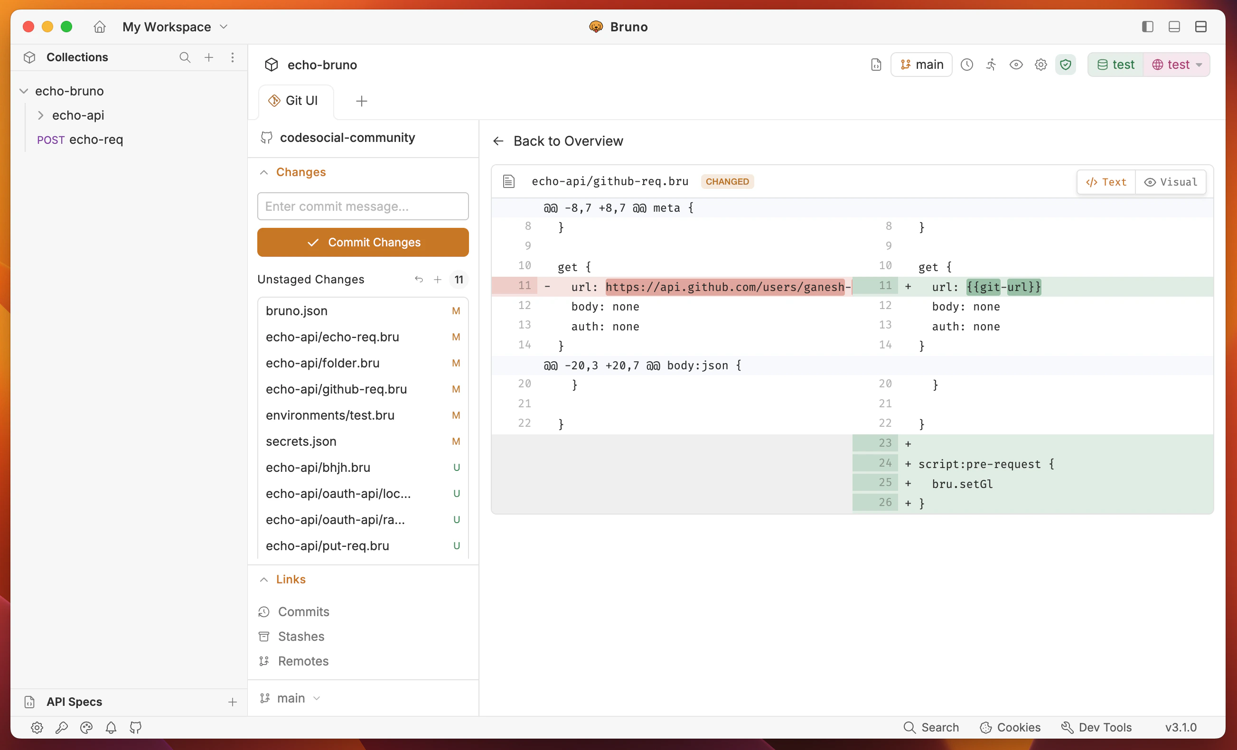The image size is (1237, 750).
Task: Click the Commit Changes button
Action: 363,242
